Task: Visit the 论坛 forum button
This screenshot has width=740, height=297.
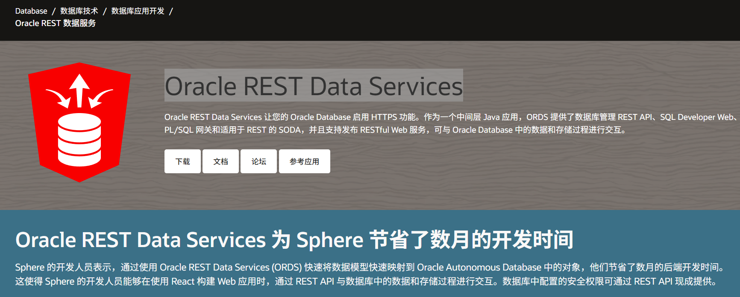Action: (258, 161)
